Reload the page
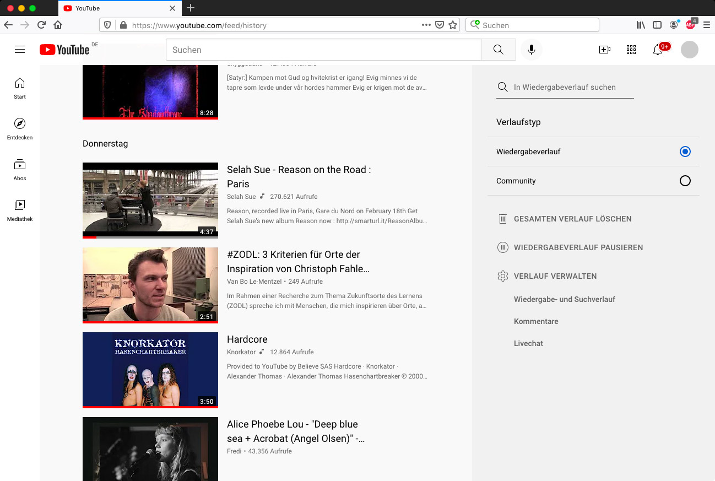Image resolution: width=715 pixels, height=481 pixels. click(41, 25)
